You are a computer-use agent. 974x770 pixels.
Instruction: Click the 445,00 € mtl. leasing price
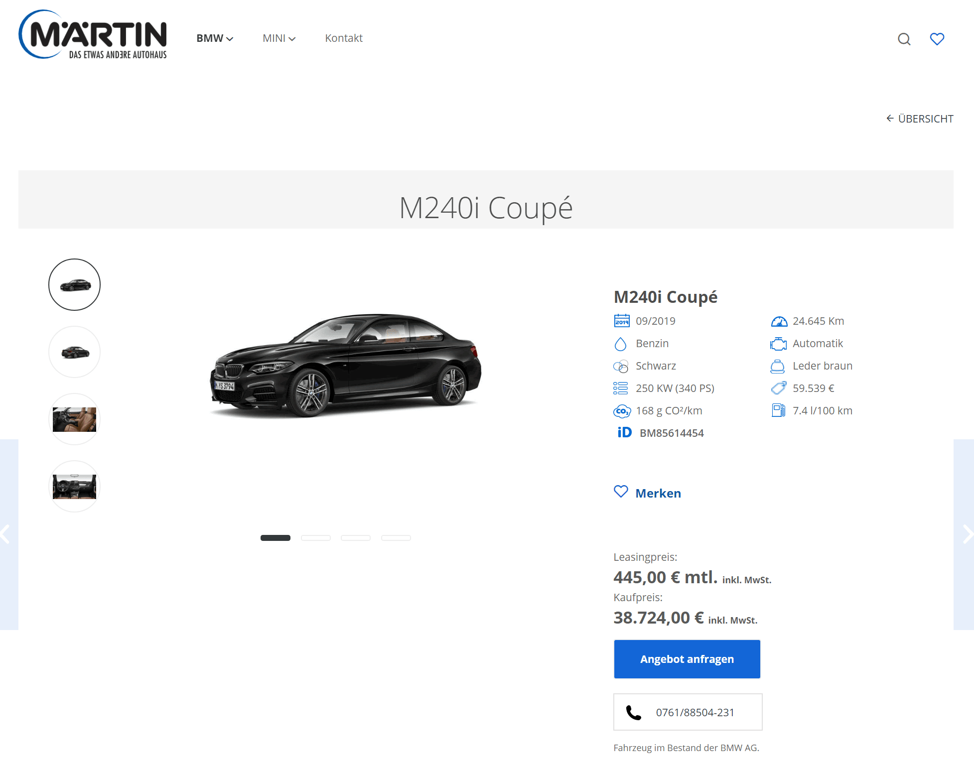pyautogui.click(x=666, y=577)
